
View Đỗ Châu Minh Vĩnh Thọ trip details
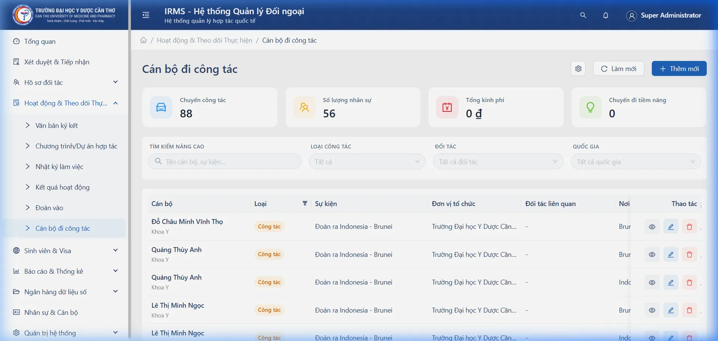click(652, 227)
